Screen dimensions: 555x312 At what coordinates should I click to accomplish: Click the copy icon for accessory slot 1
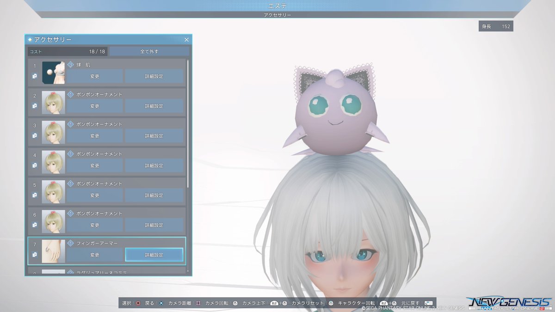point(35,76)
